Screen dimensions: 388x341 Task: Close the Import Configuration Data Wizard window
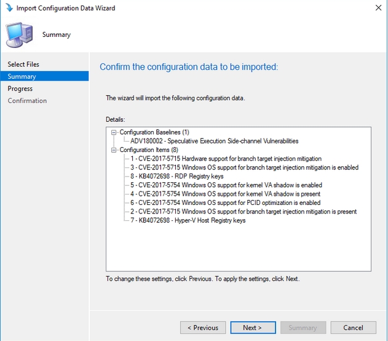point(376,8)
